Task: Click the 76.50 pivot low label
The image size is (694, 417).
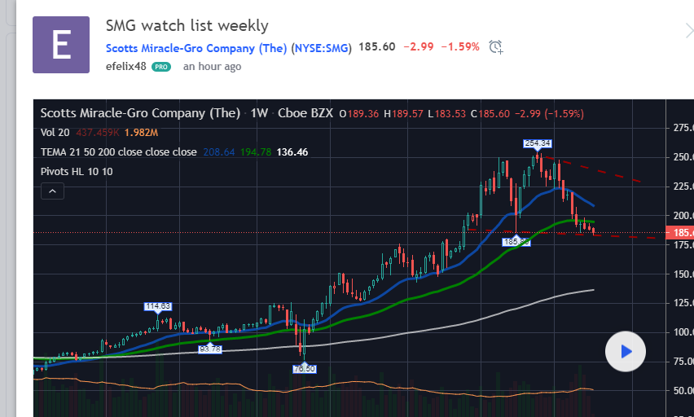Action: click(305, 369)
